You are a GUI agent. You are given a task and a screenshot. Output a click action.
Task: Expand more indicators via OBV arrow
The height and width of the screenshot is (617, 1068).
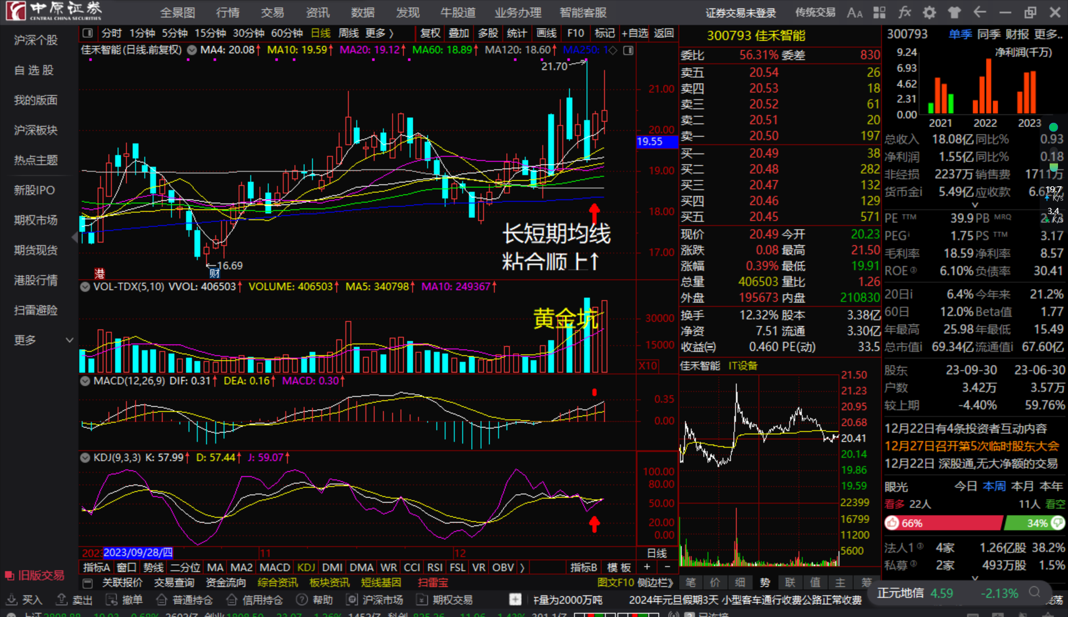522,567
